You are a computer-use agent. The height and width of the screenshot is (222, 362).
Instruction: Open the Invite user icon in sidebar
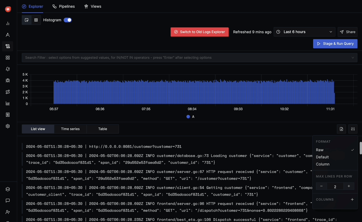[x=8, y=212]
